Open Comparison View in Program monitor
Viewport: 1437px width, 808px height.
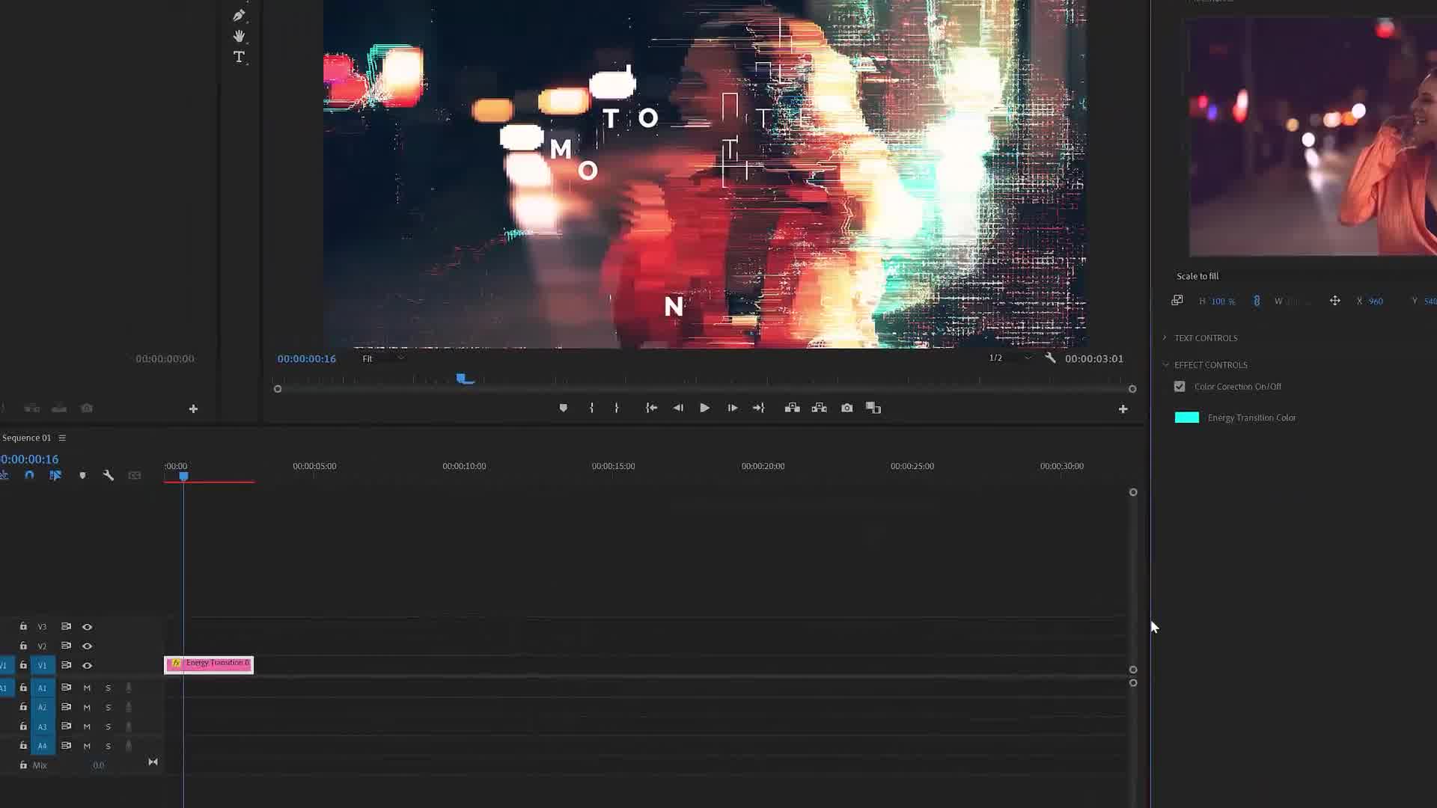(873, 408)
